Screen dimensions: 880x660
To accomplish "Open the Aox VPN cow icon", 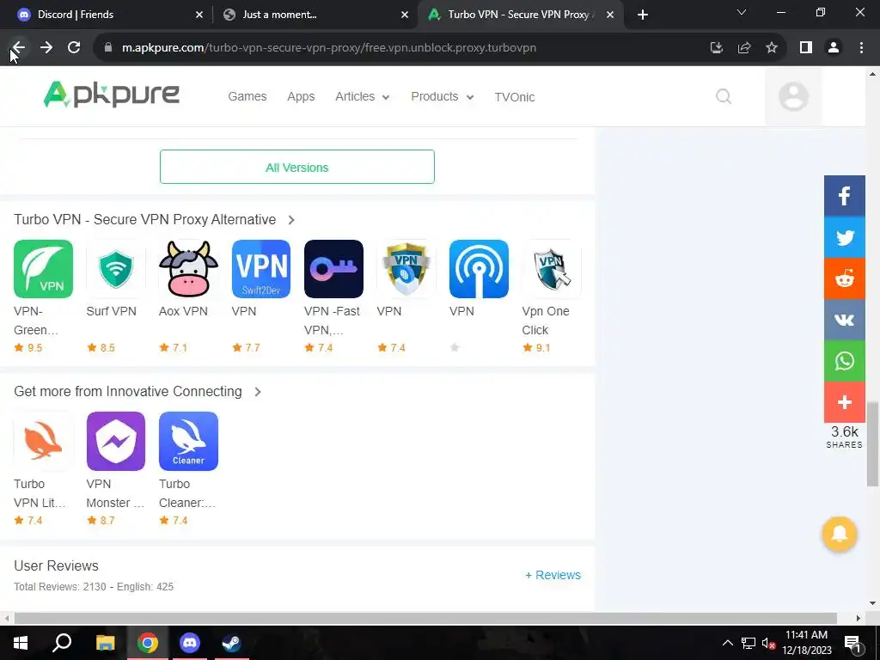I will pos(188,269).
